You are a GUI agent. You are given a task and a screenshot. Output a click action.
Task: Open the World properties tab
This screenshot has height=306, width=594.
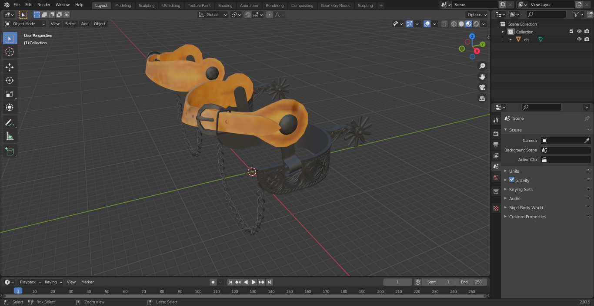pos(496,178)
